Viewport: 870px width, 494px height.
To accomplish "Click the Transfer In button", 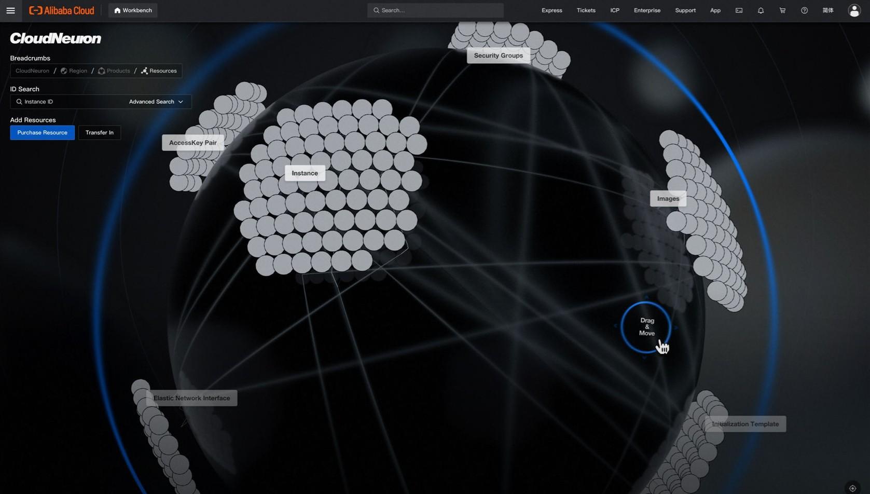I will pos(100,132).
